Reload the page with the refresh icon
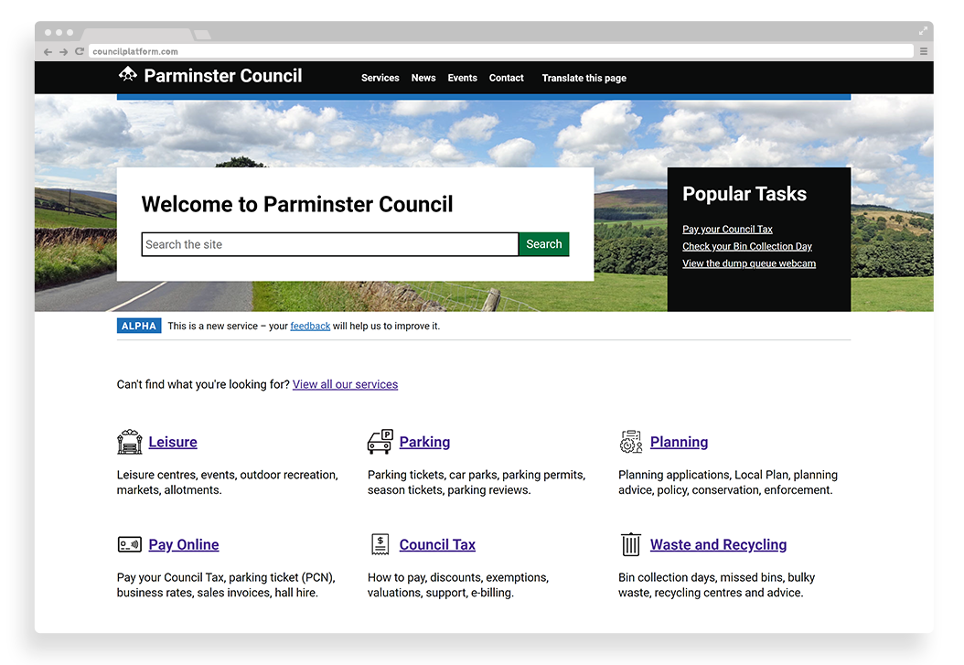 (x=80, y=51)
